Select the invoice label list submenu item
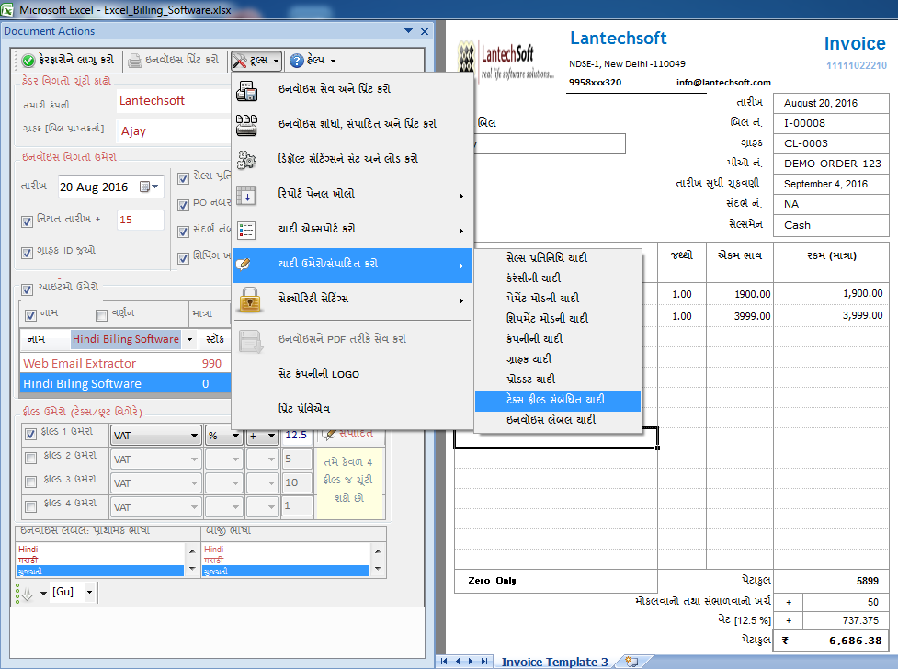The image size is (898, 669). (x=558, y=420)
